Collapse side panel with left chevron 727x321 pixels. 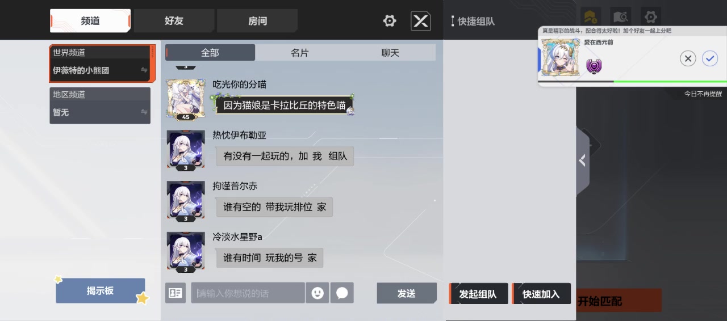[582, 161]
